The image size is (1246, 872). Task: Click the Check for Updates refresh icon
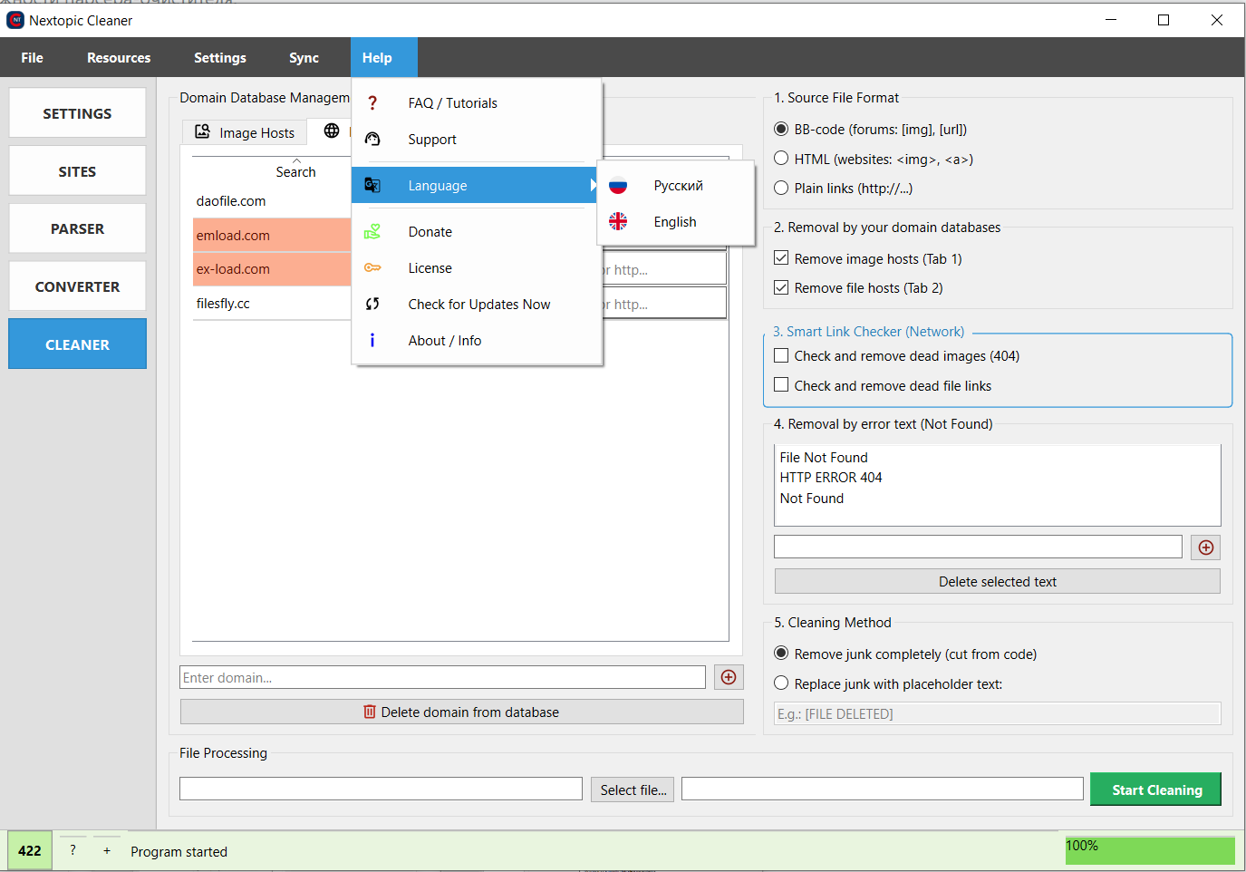point(372,305)
